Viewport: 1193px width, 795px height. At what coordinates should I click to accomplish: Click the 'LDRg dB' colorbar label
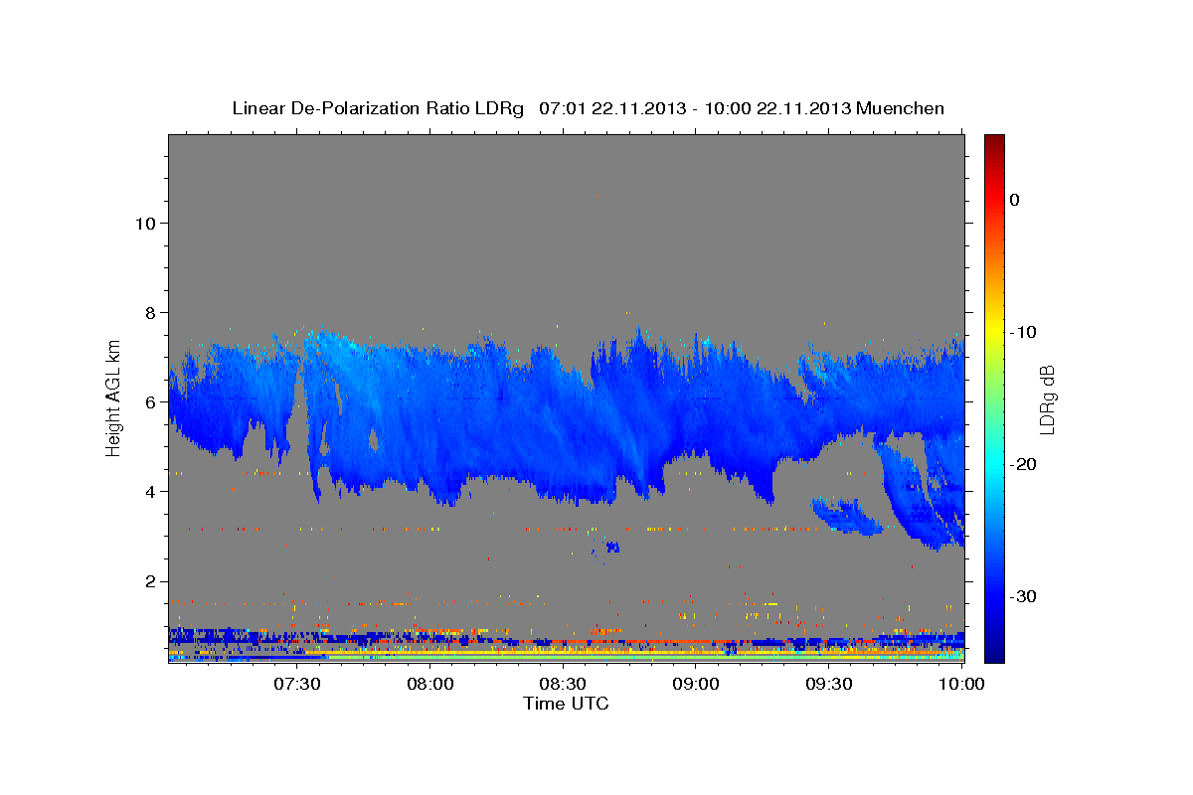[1046, 399]
